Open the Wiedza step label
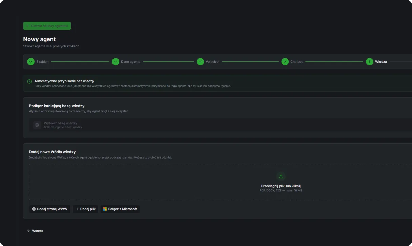Image resolution: width=412 pixels, height=246 pixels. (x=381, y=62)
